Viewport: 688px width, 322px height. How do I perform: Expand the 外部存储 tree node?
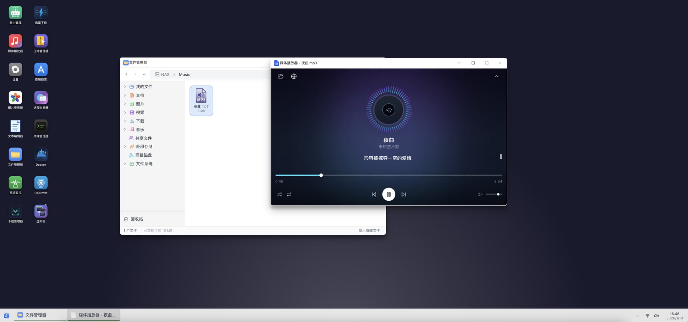[125, 147]
